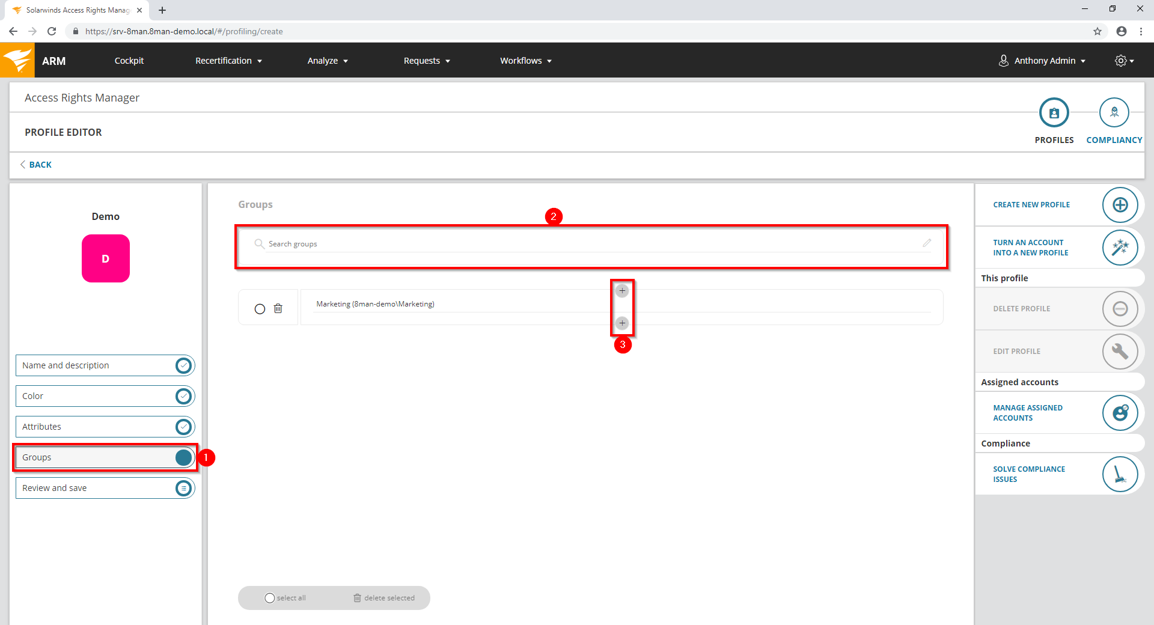Image resolution: width=1154 pixels, height=625 pixels.
Task: Click the BACK link
Action: tap(40, 165)
